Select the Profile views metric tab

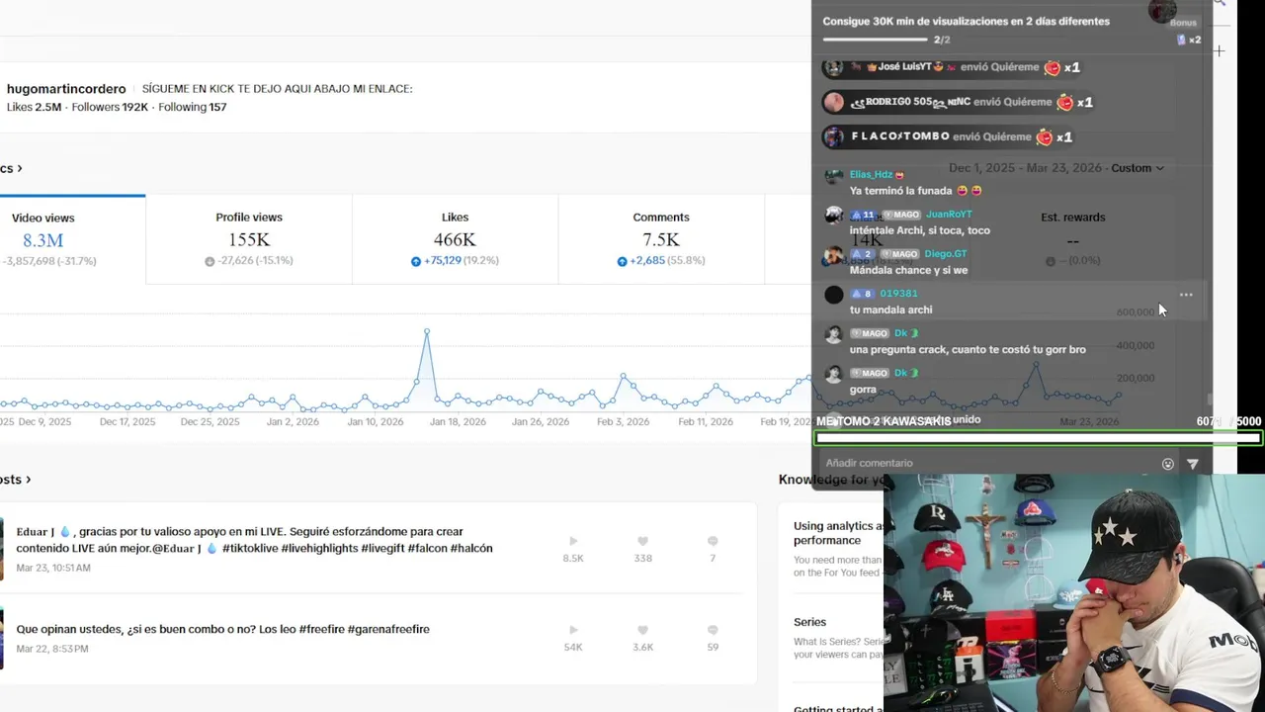coord(249,239)
